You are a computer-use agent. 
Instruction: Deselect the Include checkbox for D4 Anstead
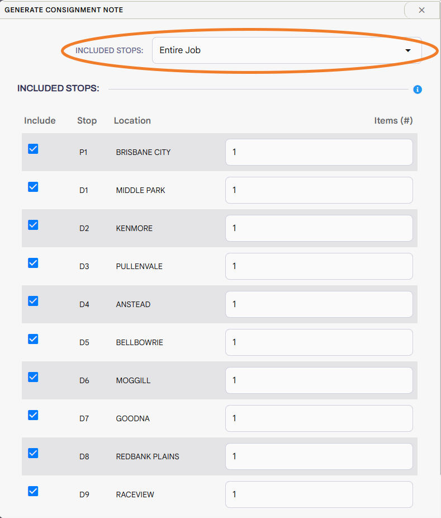point(33,301)
